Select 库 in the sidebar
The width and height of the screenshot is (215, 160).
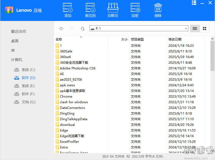click(13, 50)
